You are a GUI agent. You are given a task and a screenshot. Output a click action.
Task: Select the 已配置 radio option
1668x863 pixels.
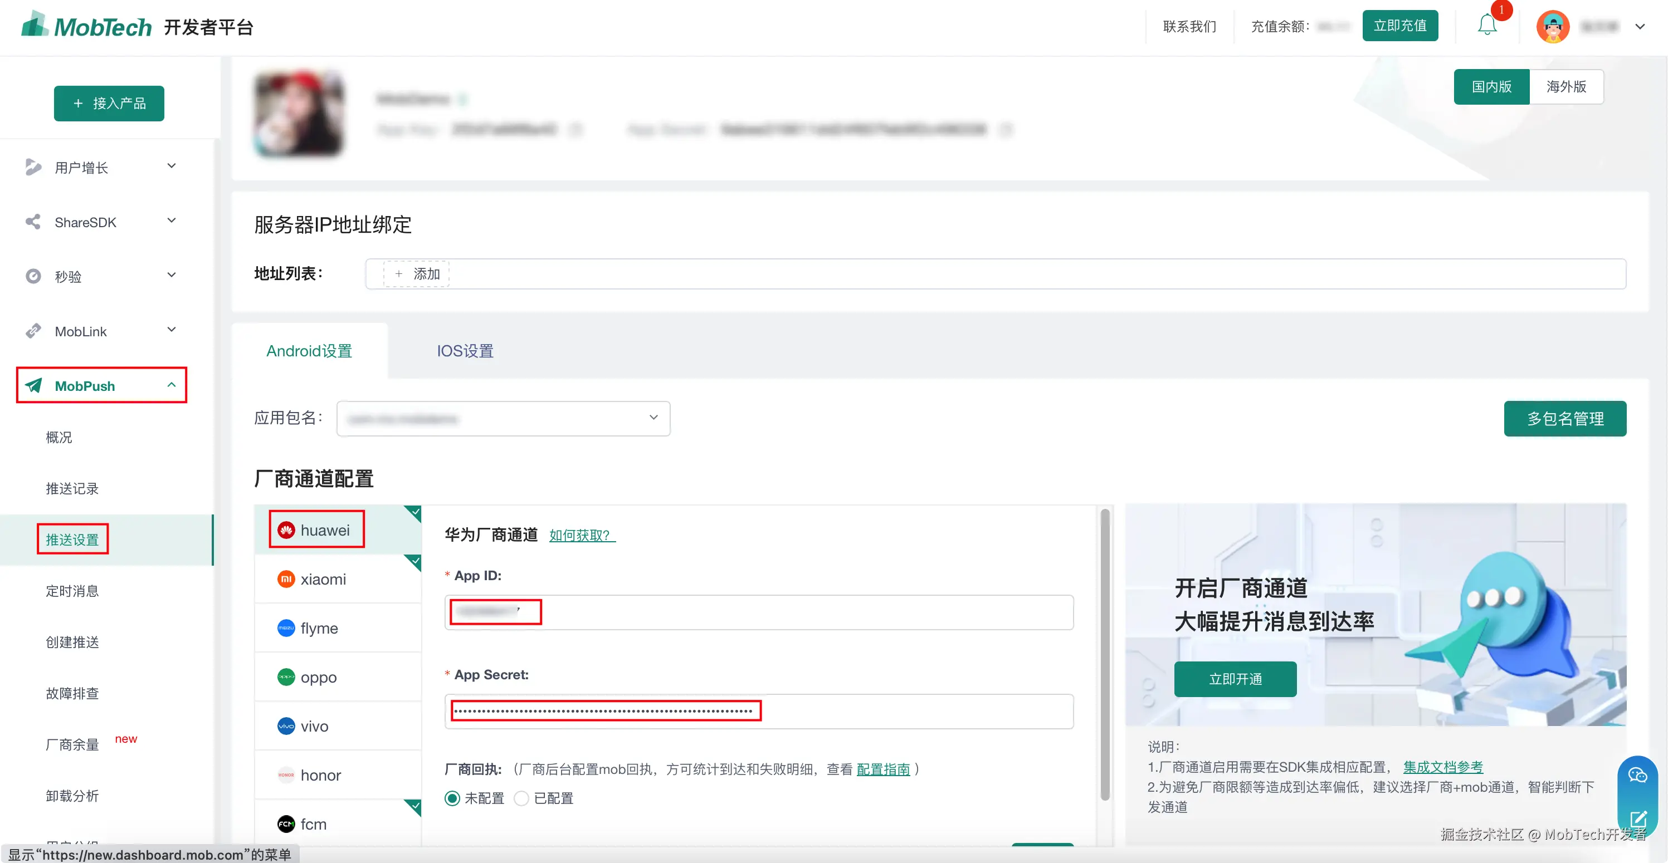tap(521, 798)
